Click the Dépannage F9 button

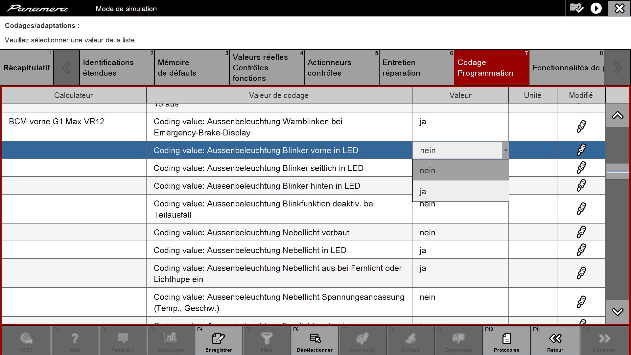click(x=458, y=341)
